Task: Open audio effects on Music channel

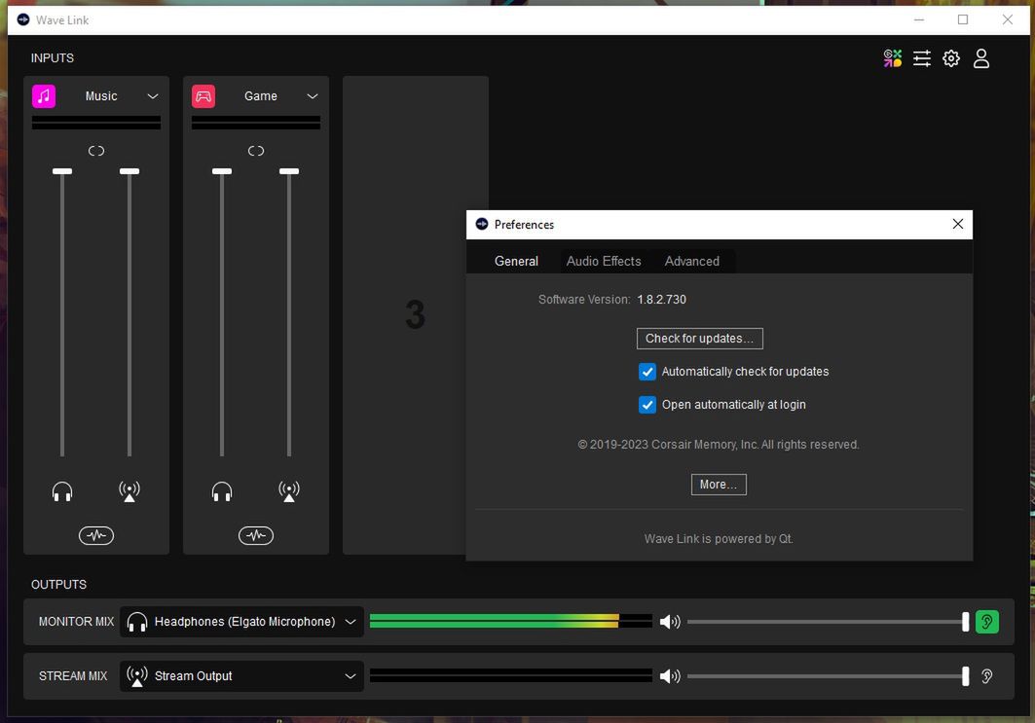Action: point(96,535)
